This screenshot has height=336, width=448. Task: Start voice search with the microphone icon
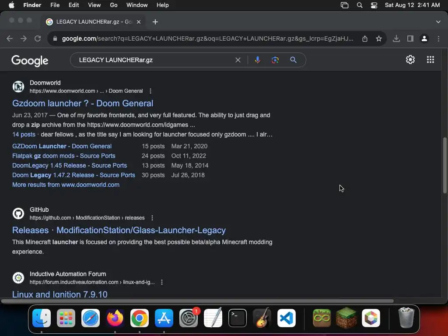click(x=257, y=60)
